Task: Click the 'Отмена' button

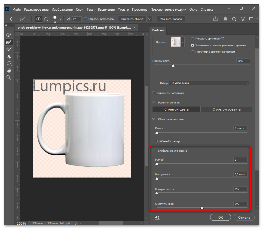Action: click(x=244, y=217)
